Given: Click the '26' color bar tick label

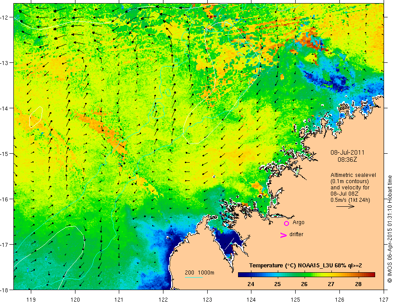Looking at the screenshot, I should [x=304, y=284].
